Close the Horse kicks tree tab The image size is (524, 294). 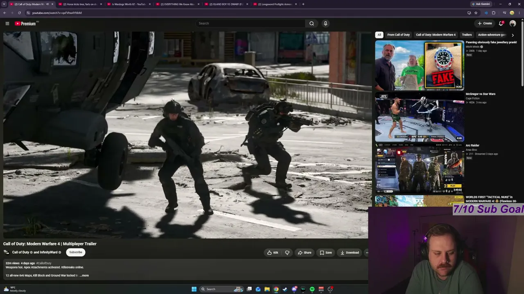(x=101, y=4)
